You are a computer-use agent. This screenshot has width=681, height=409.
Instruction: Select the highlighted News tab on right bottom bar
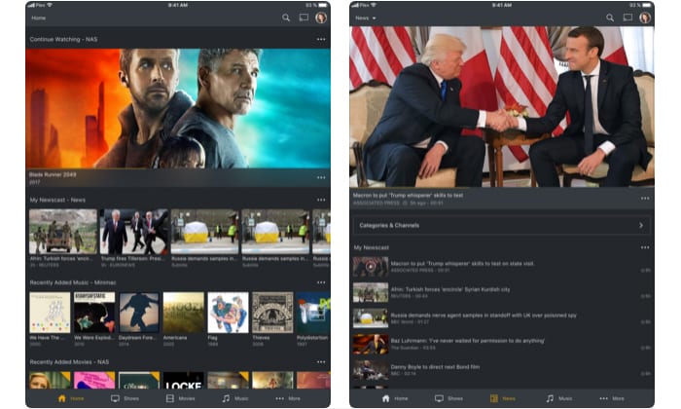tap(503, 398)
